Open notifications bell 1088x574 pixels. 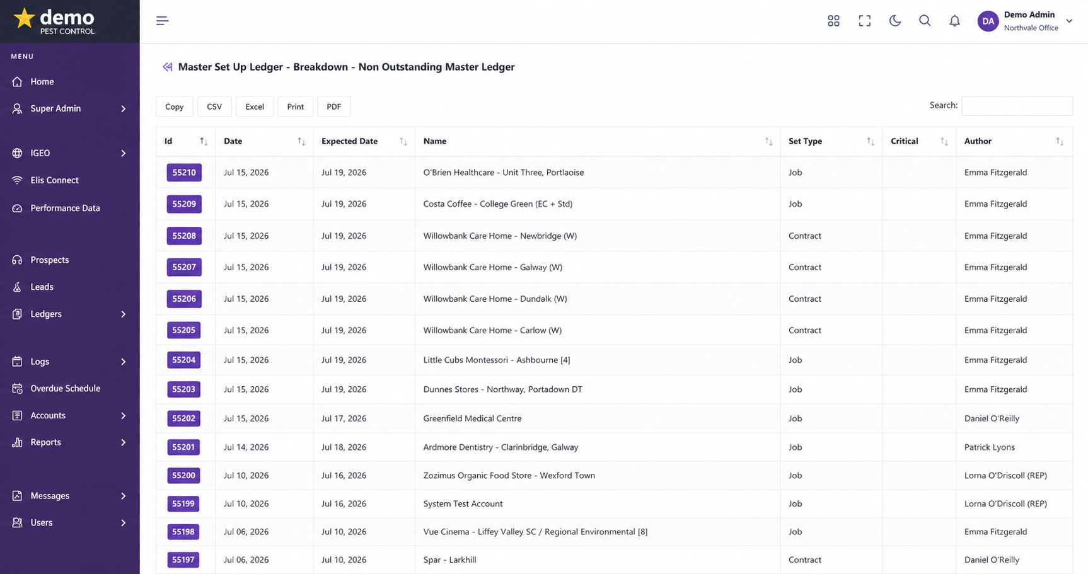tap(954, 21)
